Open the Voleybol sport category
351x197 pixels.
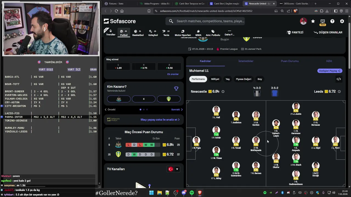[153, 33]
